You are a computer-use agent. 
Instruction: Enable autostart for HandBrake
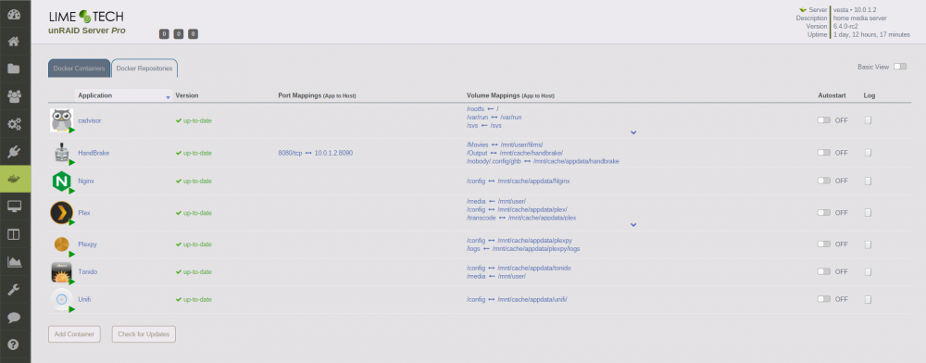point(824,153)
